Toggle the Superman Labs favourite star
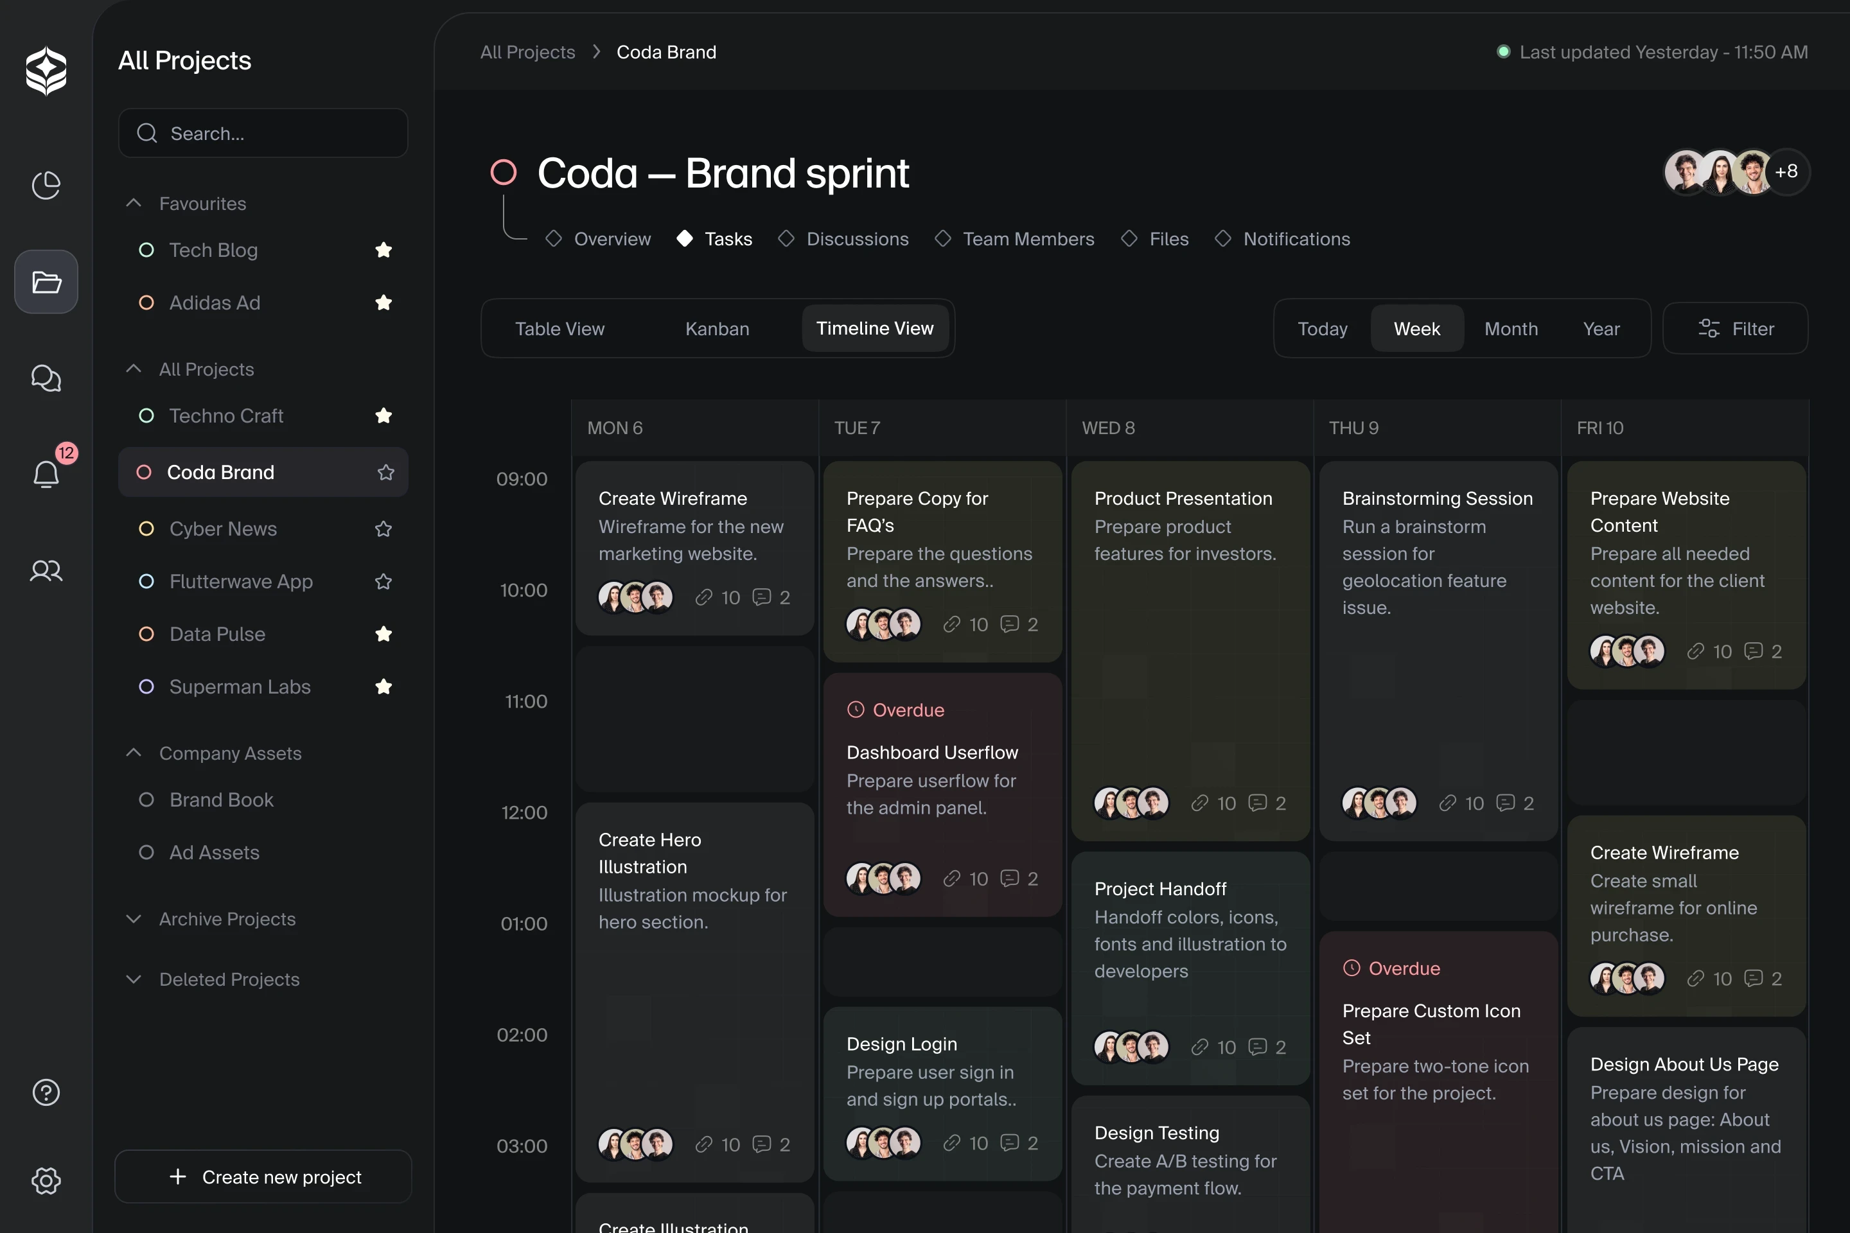 coord(384,686)
